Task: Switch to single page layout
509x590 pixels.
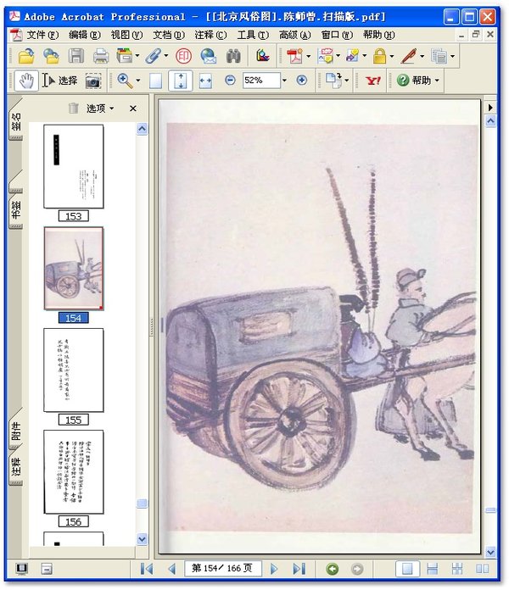Action: [x=407, y=569]
